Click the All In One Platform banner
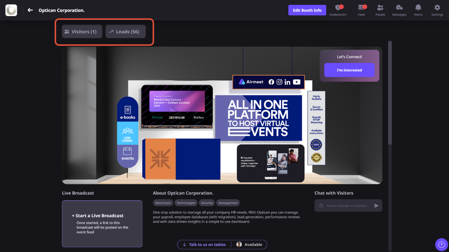Viewport: 449px width, 252px height. click(258, 118)
